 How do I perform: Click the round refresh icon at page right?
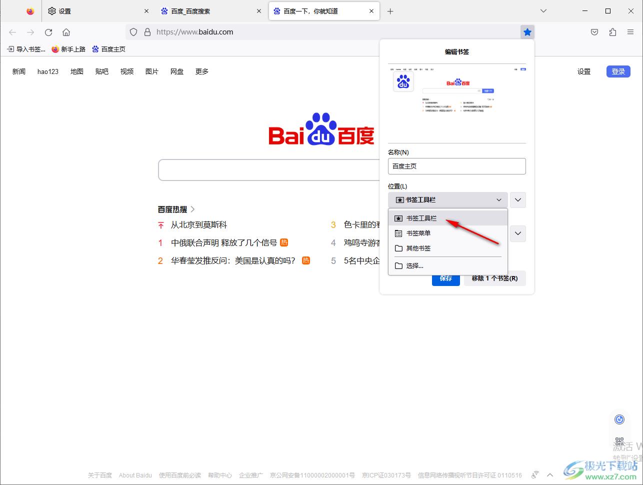click(x=619, y=419)
